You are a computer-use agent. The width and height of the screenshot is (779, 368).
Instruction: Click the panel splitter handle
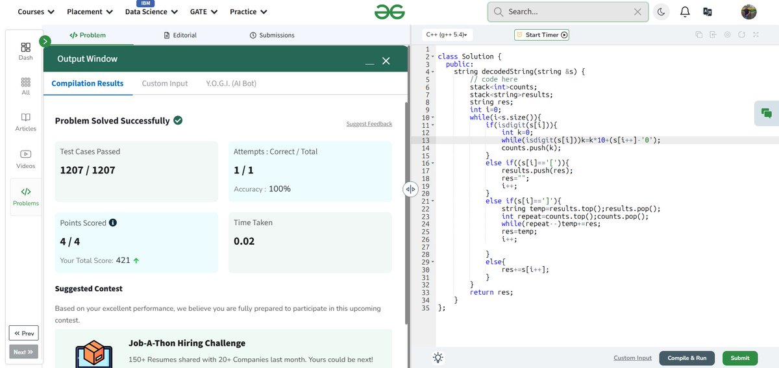coord(410,189)
